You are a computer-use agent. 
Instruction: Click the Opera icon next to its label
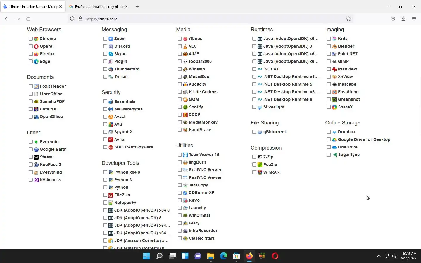pos(36,46)
